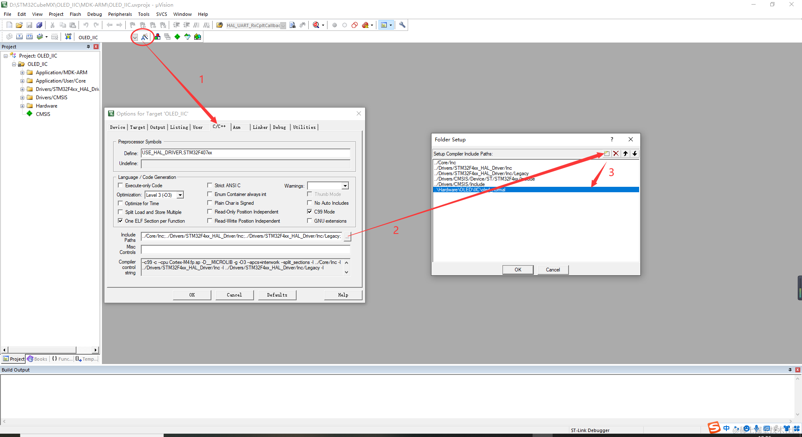Enable Execute-only Code checkbox
This screenshot has width=802, height=437.
pyautogui.click(x=121, y=185)
